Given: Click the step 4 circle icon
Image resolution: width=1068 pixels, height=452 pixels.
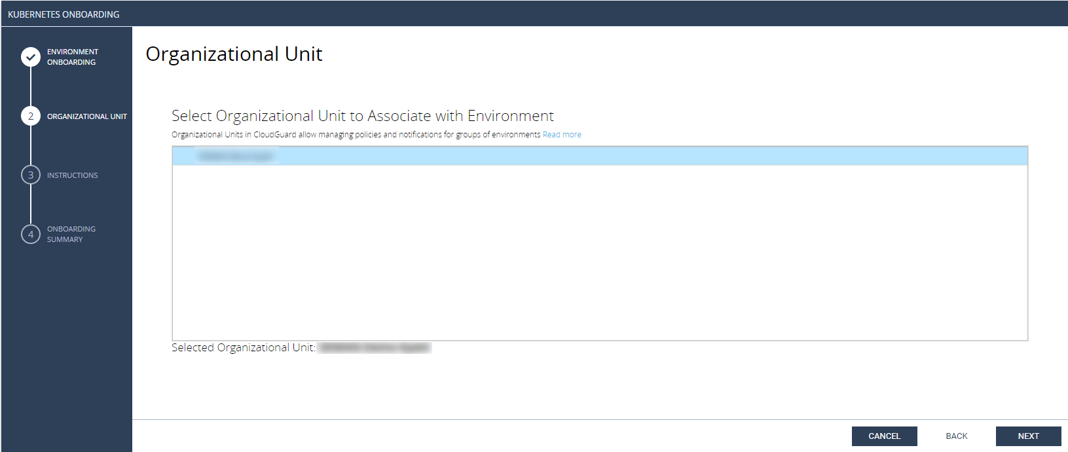Looking at the screenshot, I should coord(31,234).
